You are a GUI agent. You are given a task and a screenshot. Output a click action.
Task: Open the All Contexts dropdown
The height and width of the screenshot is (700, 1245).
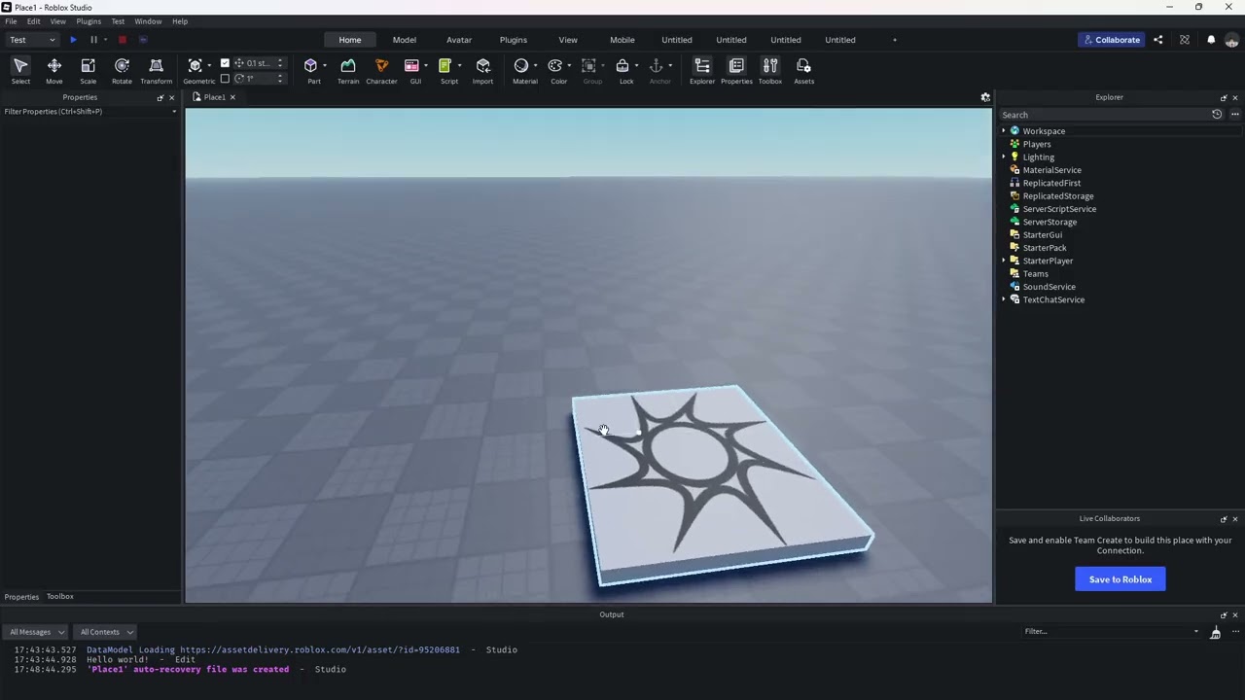[106, 632]
